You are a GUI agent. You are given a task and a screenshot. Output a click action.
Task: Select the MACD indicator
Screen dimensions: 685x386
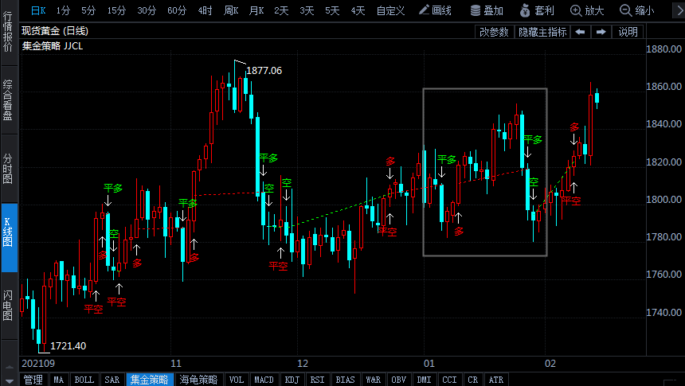click(264, 380)
